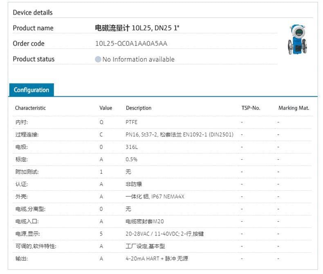Click the 非防爆 certification description
323x274 pixels.
[x=134, y=184]
